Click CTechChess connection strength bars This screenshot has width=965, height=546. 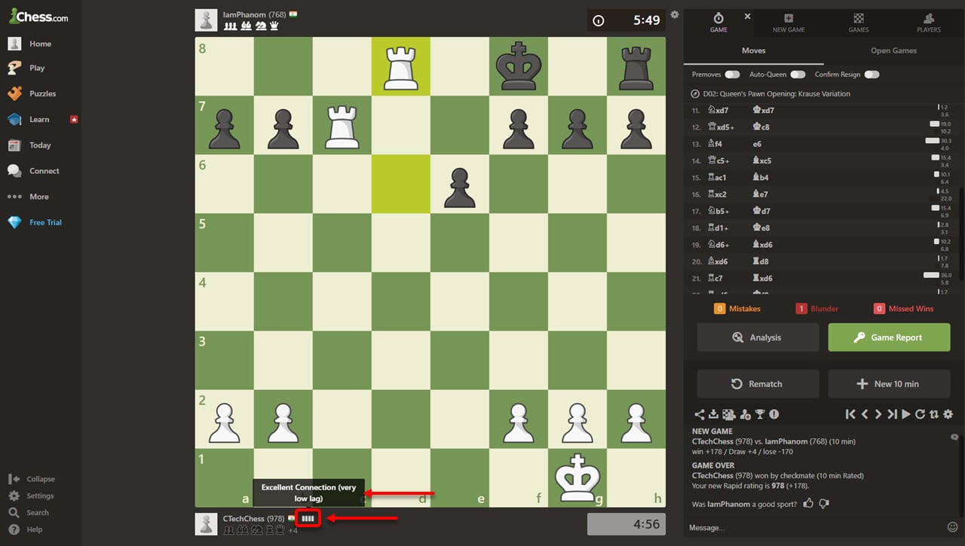tap(308, 518)
